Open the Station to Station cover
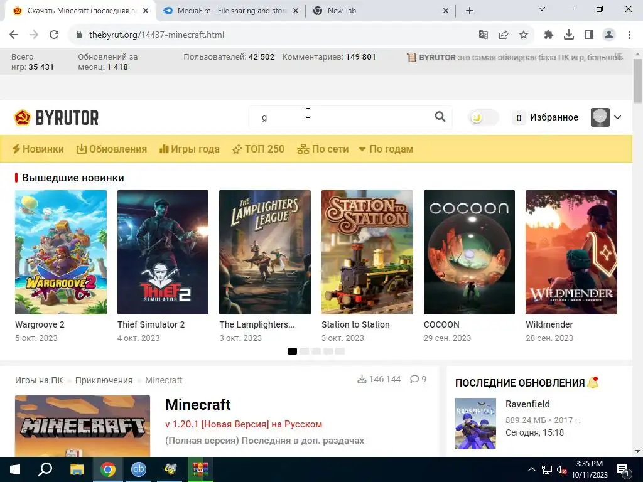The width and height of the screenshot is (643, 482). point(367,252)
